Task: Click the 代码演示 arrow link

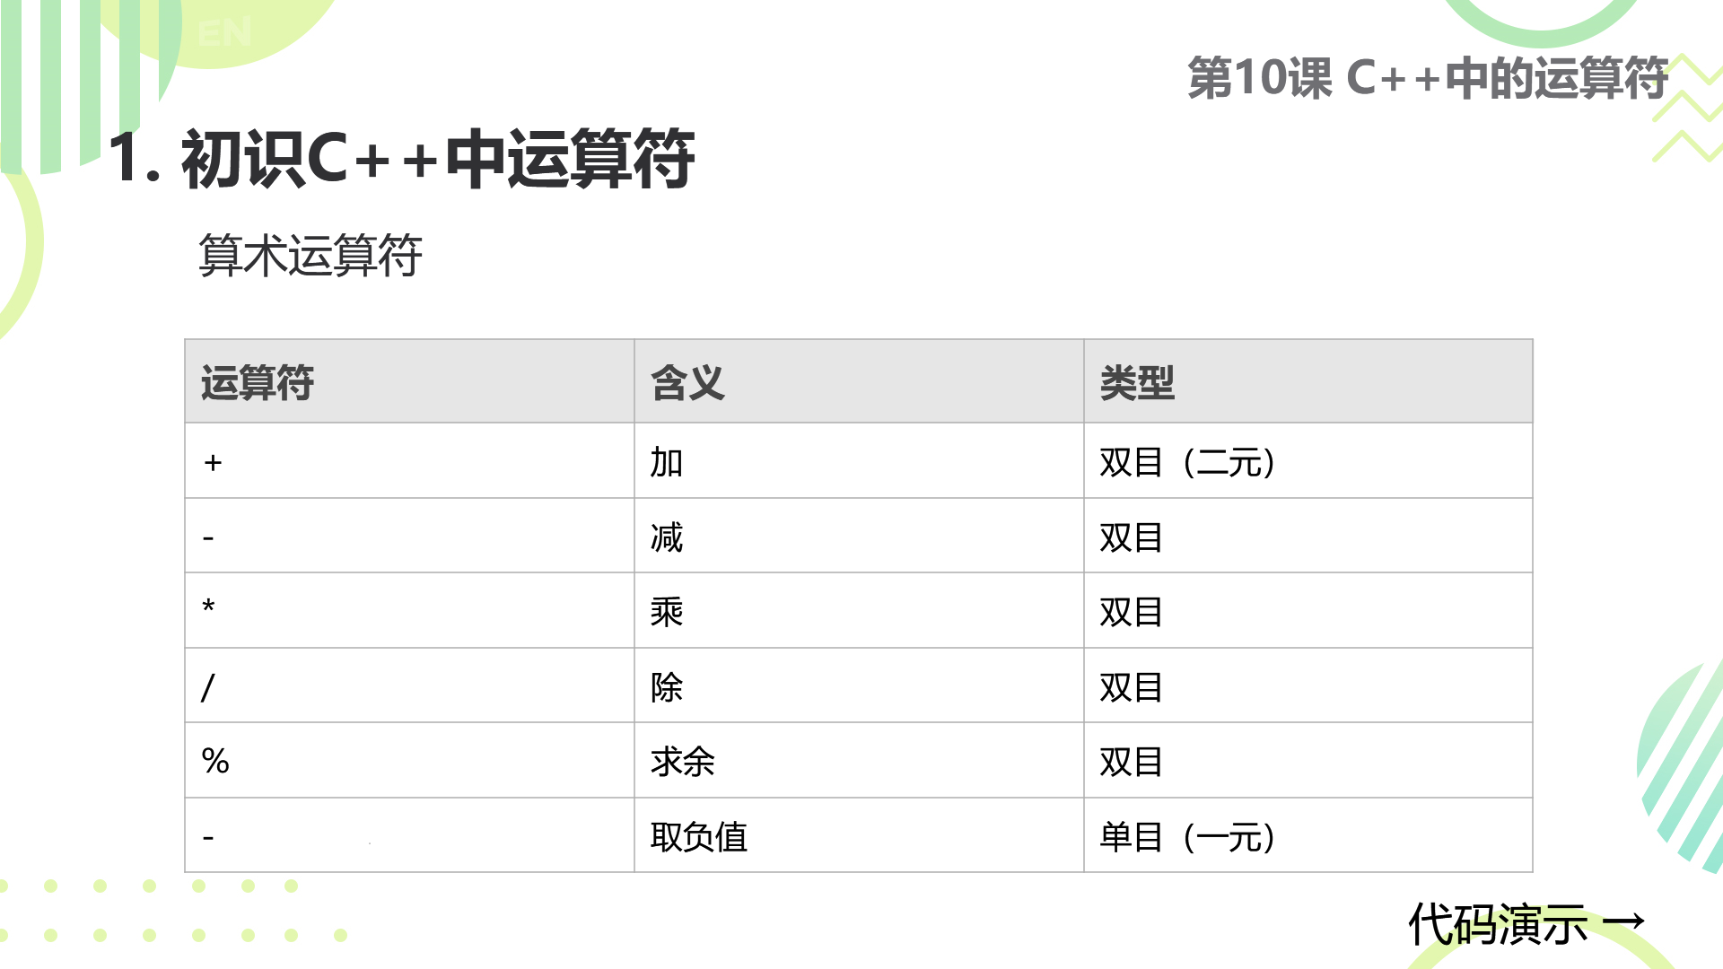Action: (1526, 924)
